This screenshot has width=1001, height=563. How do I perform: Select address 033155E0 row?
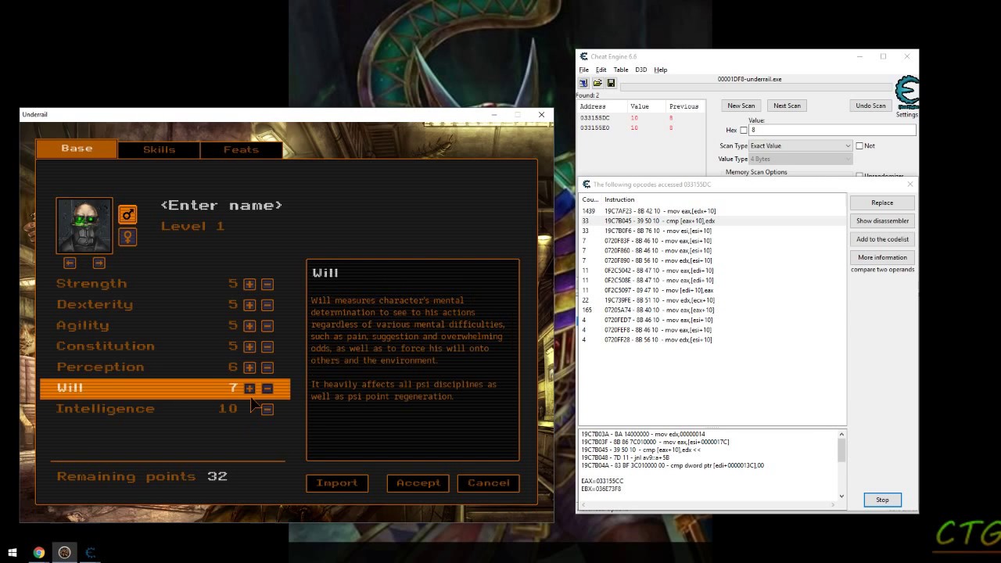tap(641, 128)
